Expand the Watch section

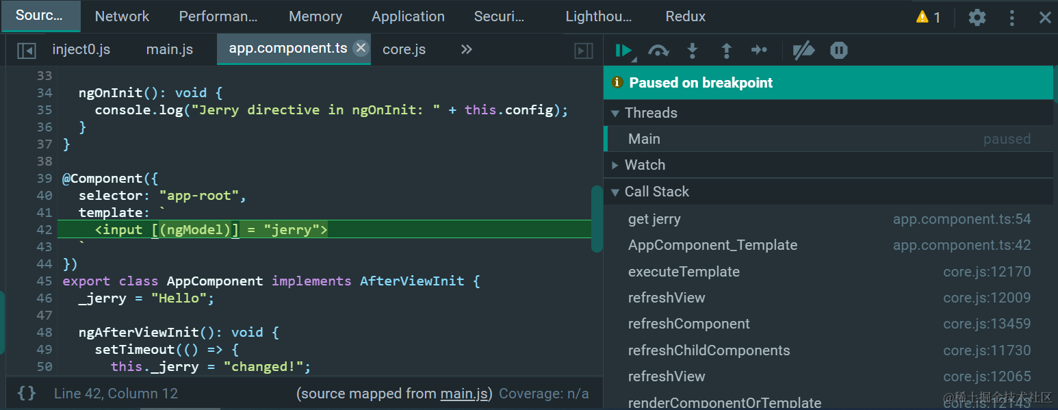pos(615,165)
